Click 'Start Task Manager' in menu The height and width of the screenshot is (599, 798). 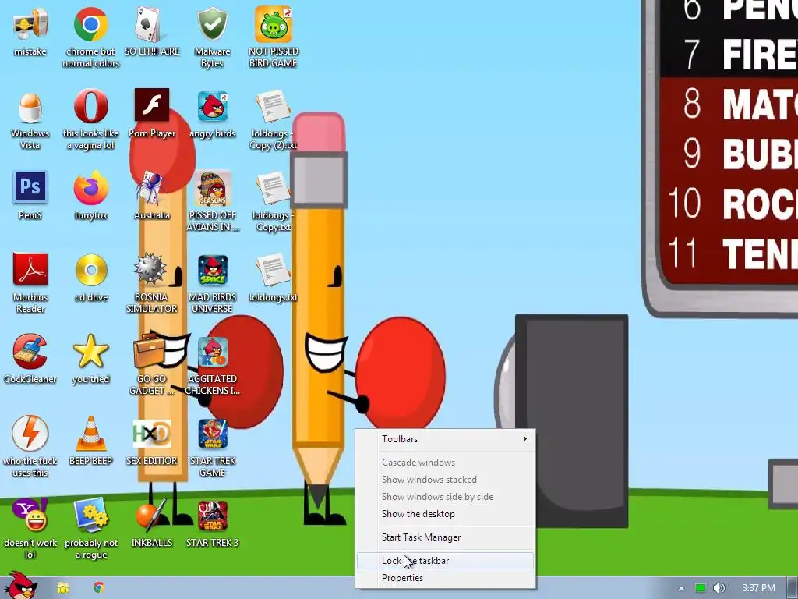point(445,537)
